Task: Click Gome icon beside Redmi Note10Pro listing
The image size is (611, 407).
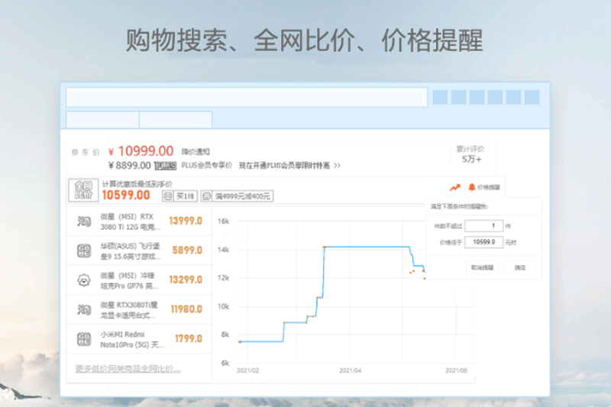Action: [84, 338]
